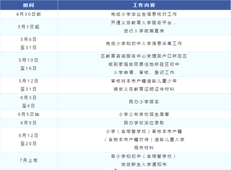Select the 6月12日 date text
The height and width of the screenshot is (170, 231).
[29, 136]
